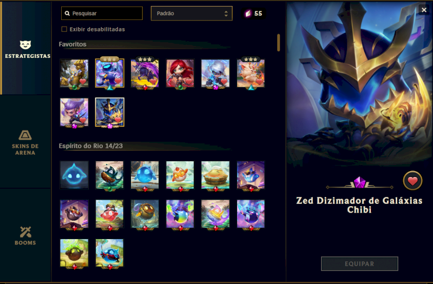Select the golden armored yordle favorite thumbnail
This screenshot has width=433, height=284.
click(x=74, y=73)
